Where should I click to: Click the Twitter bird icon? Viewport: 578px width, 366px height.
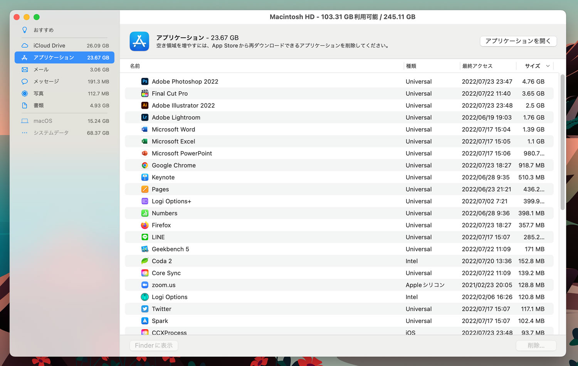point(145,309)
